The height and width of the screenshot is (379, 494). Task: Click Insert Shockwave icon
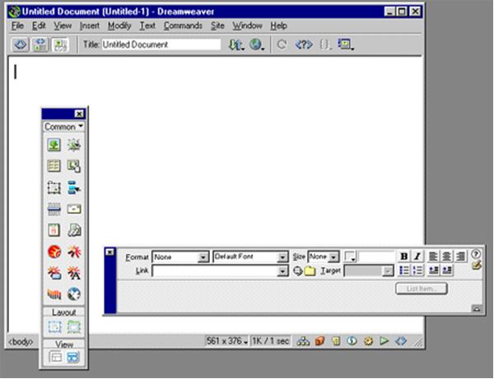click(54, 294)
